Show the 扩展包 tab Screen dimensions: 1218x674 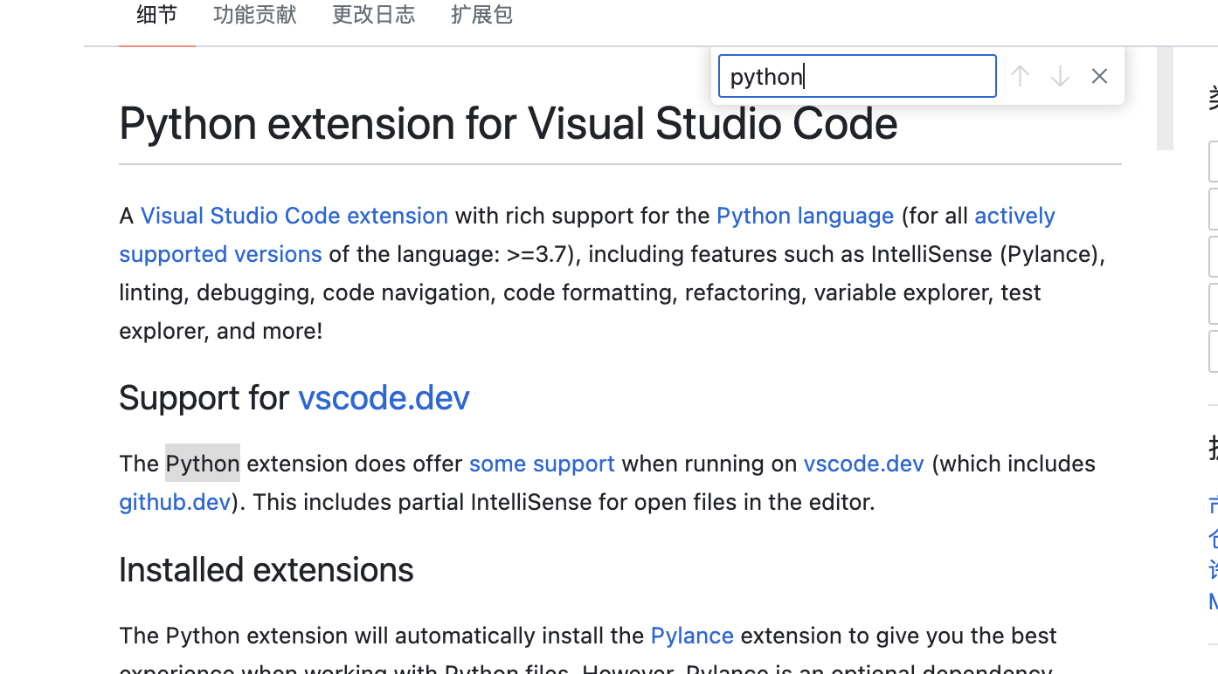click(x=481, y=15)
